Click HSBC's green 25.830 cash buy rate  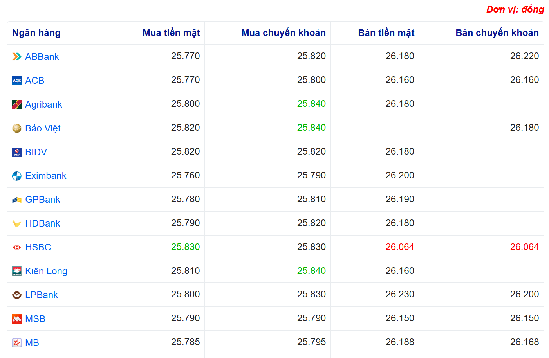[x=185, y=247]
